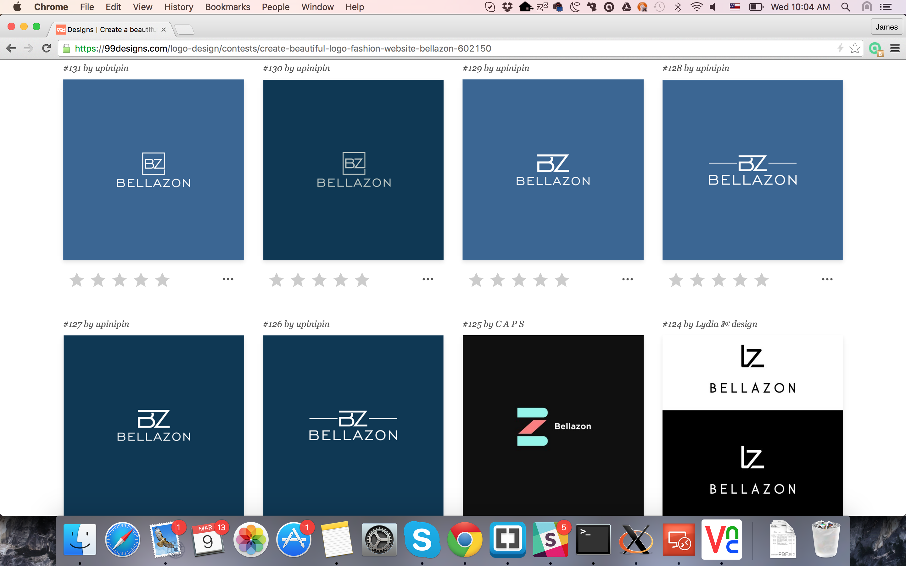Expand more options for design #131
Image resolution: width=906 pixels, height=566 pixels.
(228, 279)
